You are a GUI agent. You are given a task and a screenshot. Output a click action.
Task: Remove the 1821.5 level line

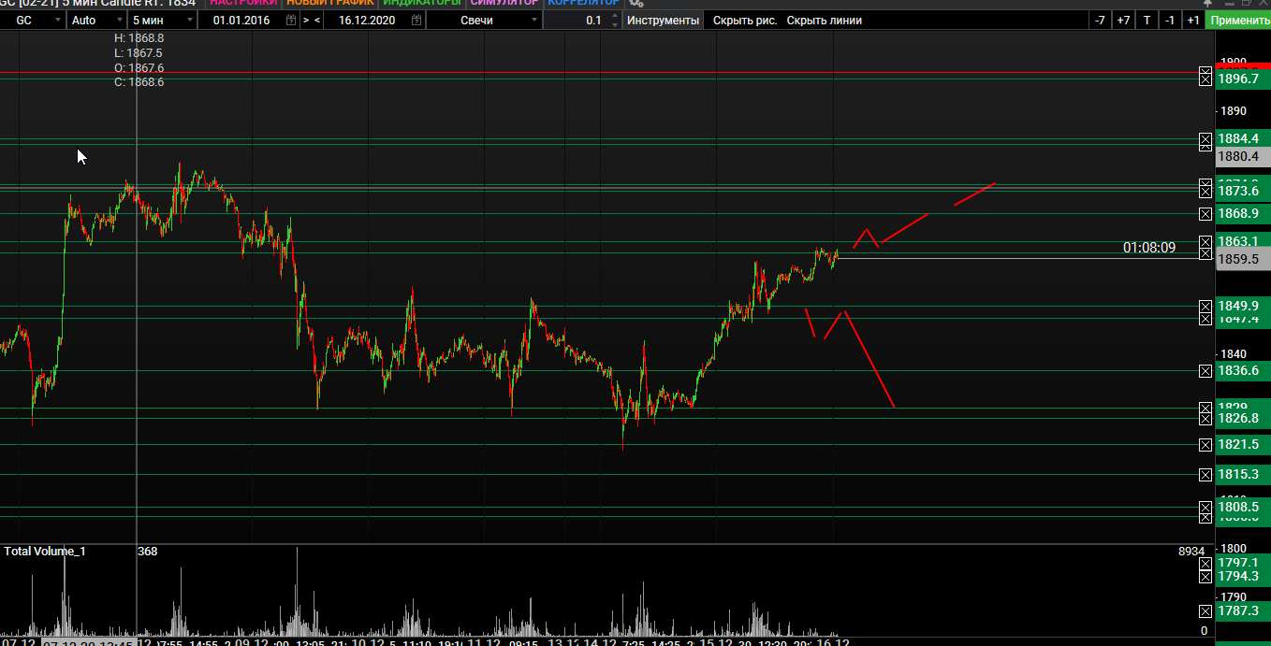[x=1205, y=445]
